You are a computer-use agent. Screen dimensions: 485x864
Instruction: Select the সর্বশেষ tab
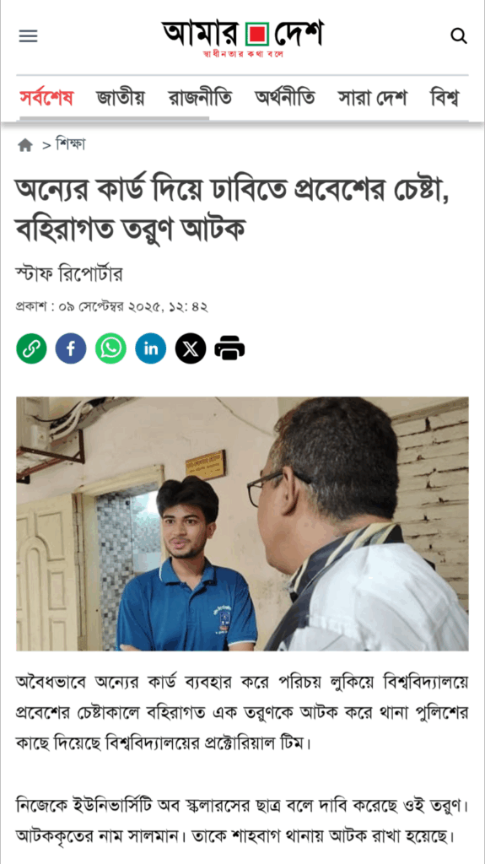click(x=47, y=99)
